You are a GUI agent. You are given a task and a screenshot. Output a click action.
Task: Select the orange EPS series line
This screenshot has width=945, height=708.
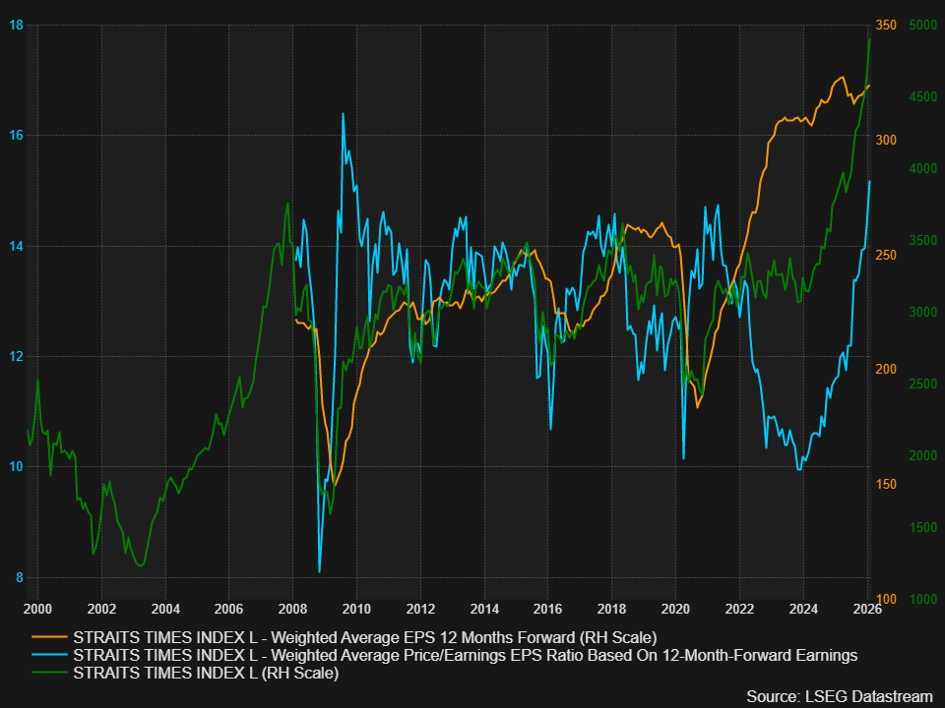pos(787,118)
